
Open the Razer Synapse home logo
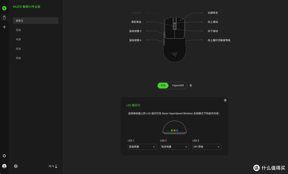(x=4, y=8)
